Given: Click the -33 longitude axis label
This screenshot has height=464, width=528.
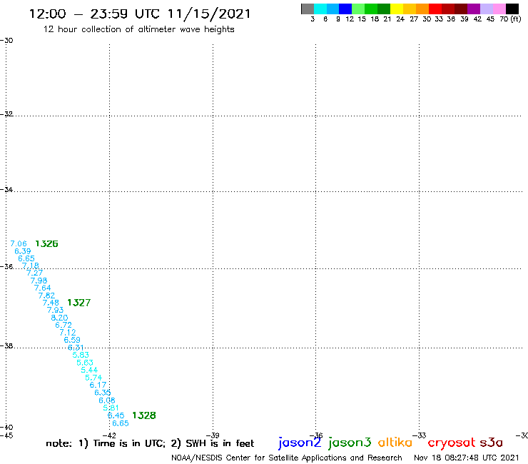Looking at the screenshot, I should point(420,435).
